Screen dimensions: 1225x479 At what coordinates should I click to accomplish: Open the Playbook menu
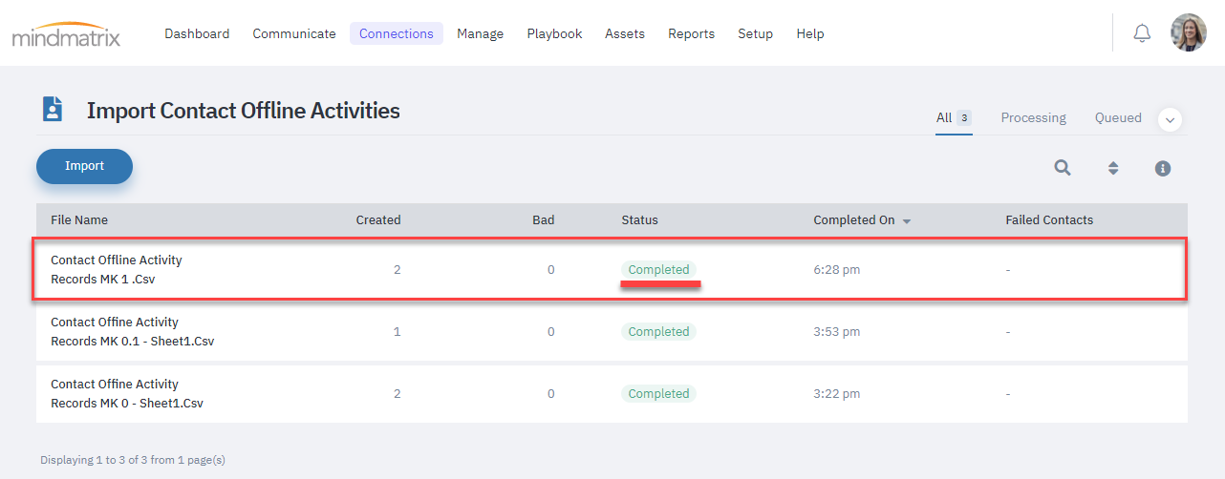click(554, 33)
